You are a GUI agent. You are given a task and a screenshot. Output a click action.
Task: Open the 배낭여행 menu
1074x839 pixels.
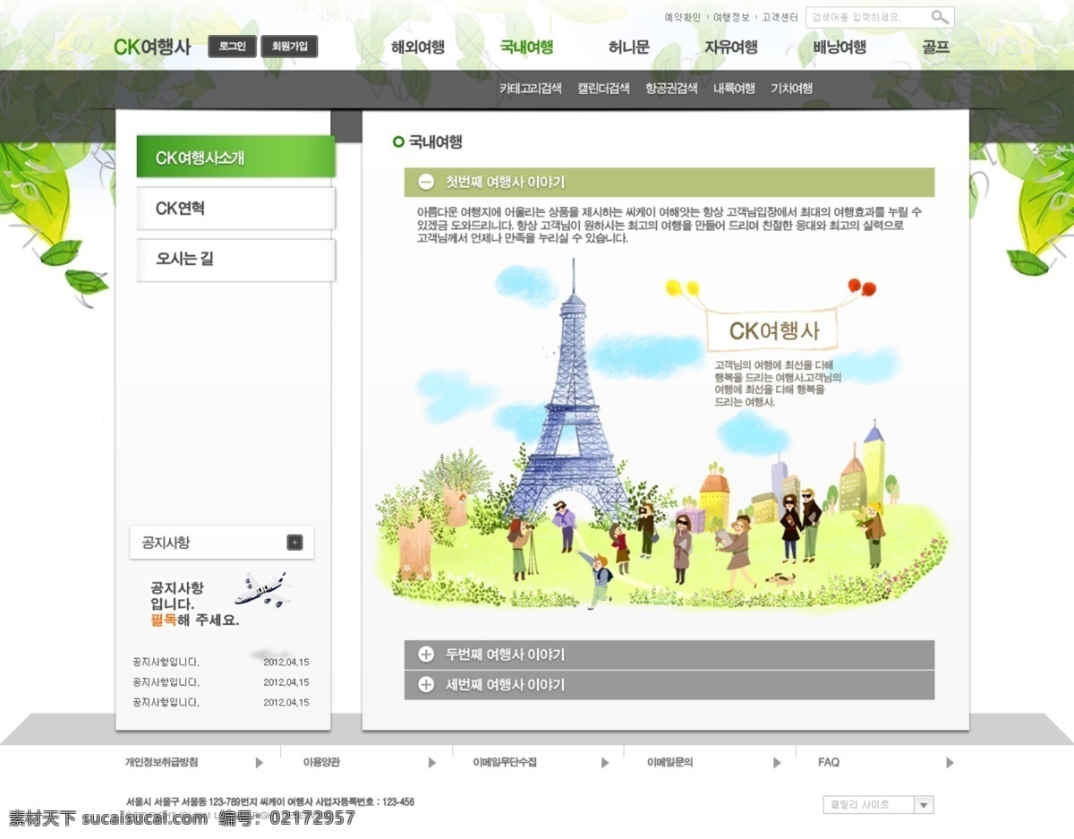click(840, 47)
